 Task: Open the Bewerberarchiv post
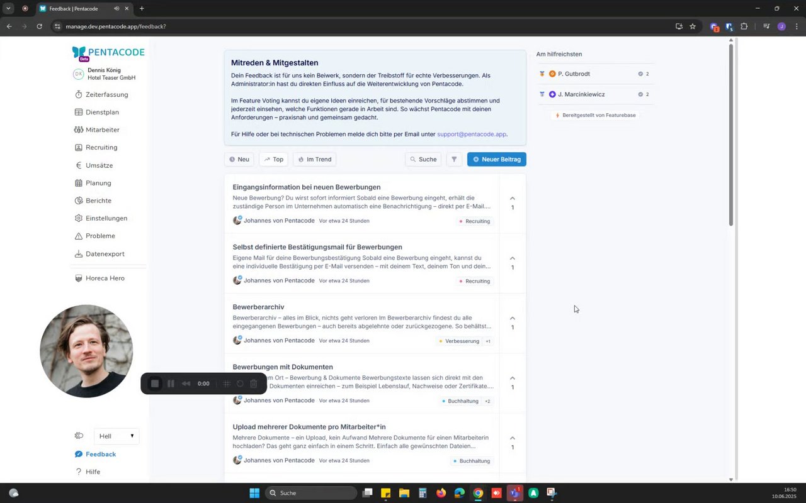(258, 307)
